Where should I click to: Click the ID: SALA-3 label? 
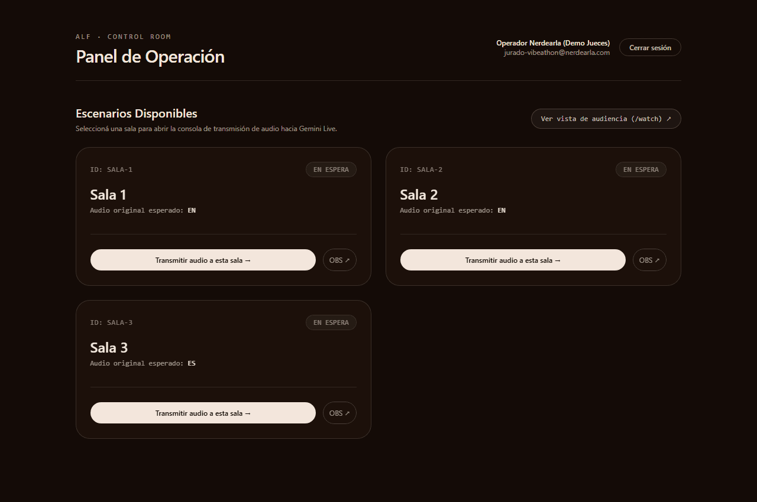point(111,322)
